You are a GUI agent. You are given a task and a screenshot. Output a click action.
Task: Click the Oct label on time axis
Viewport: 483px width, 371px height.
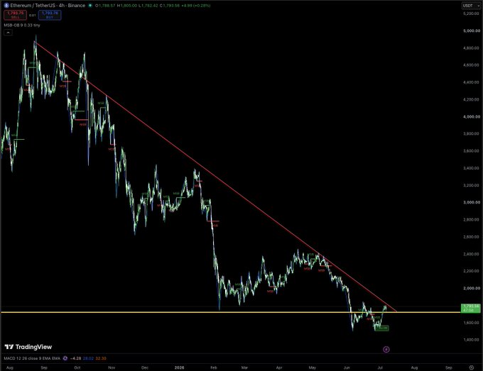(77, 367)
